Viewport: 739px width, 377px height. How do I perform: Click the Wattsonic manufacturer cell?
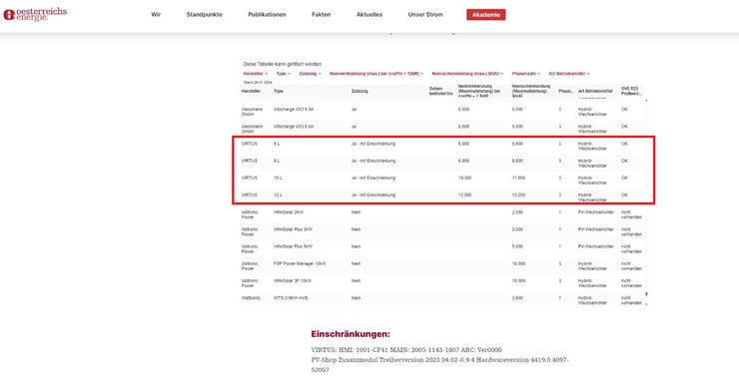pos(250,298)
